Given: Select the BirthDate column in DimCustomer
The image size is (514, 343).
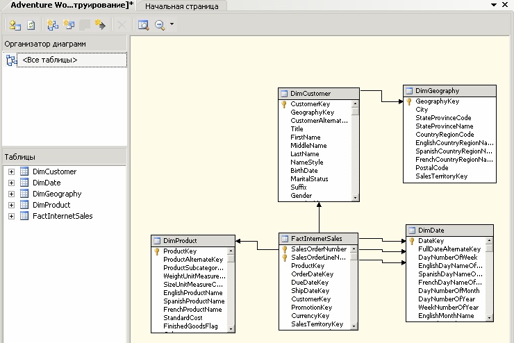Looking at the screenshot, I should [x=304, y=171].
